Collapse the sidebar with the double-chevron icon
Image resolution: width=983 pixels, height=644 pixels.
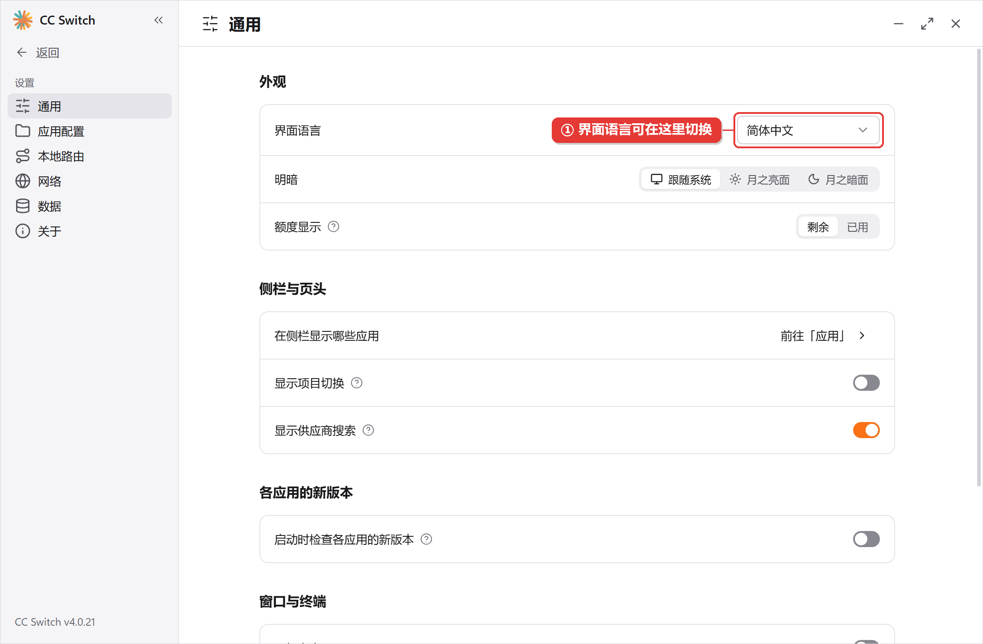tap(158, 20)
